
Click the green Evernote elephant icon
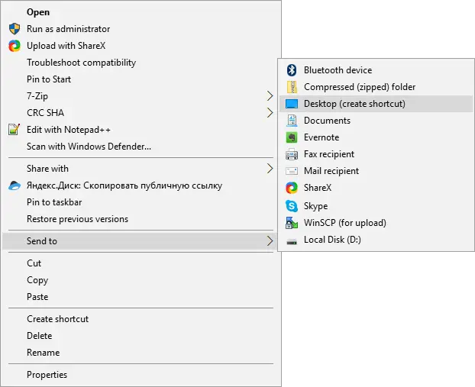[x=292, y=137]
